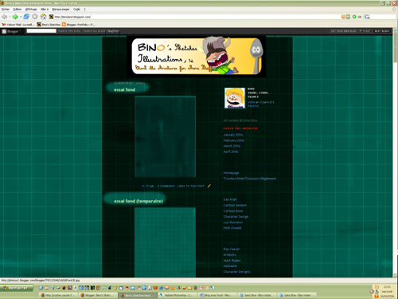
Task: Open the April 2006 archive link
Action: [231, 151]
